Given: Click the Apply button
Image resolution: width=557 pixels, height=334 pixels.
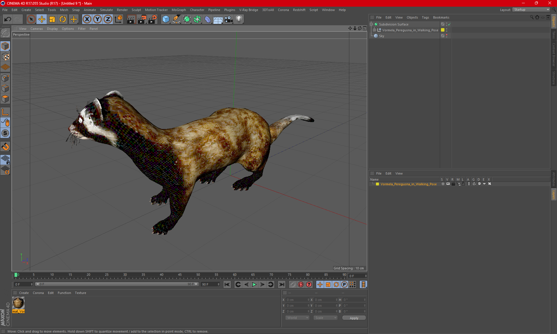Looking at the screenshot, I should click(354, 318).
